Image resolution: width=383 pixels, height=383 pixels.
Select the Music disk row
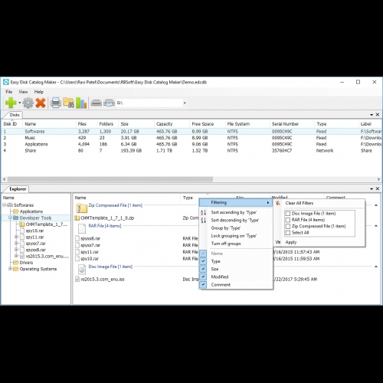click(x=191, y=138)
